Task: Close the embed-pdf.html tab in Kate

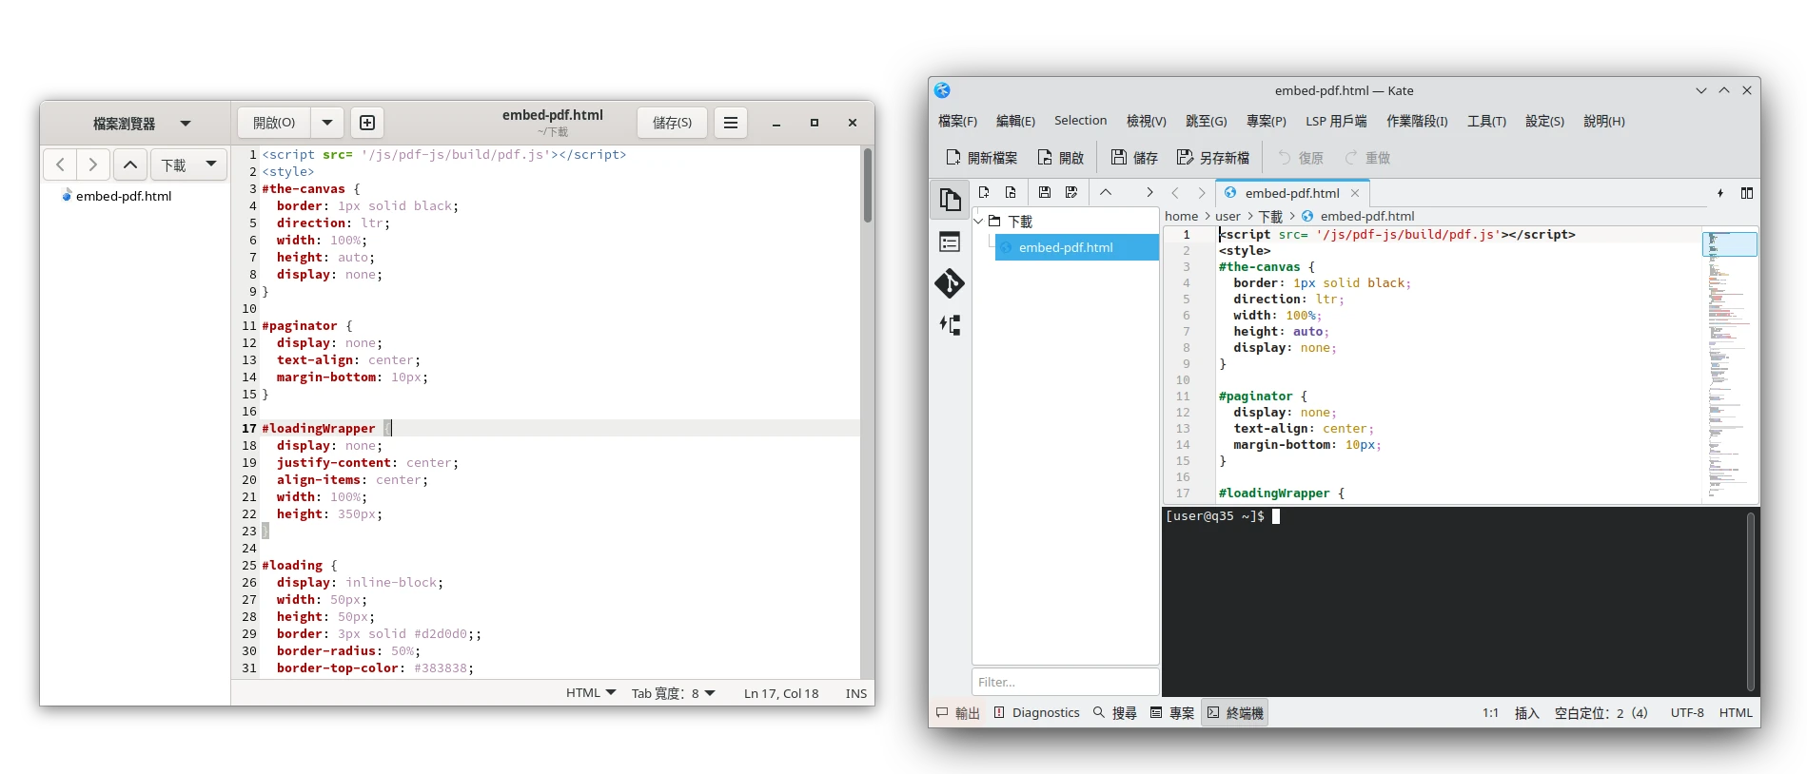Action: tap(1355, 193)
